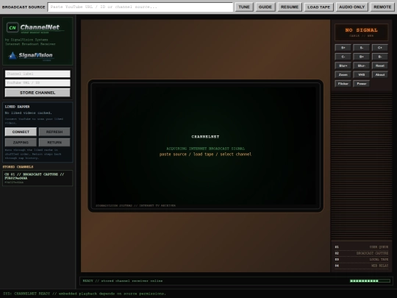Viewport: 397px width, 298px height.
Task: Click the Blur+ remote button
Action: click(343, 65)
